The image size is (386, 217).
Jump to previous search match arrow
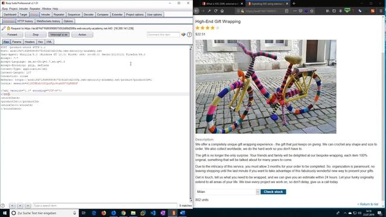(x=12, y=206)
